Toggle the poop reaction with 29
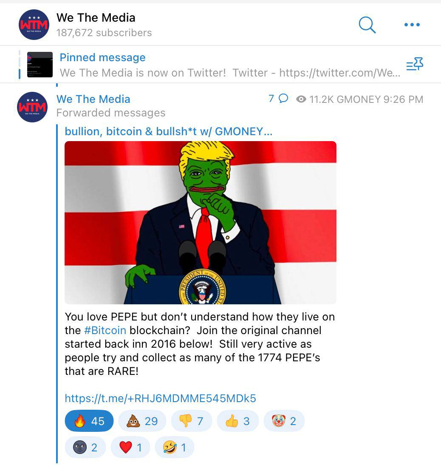Image resolution: width=441 pixels, height=465 pixels. 142,421
